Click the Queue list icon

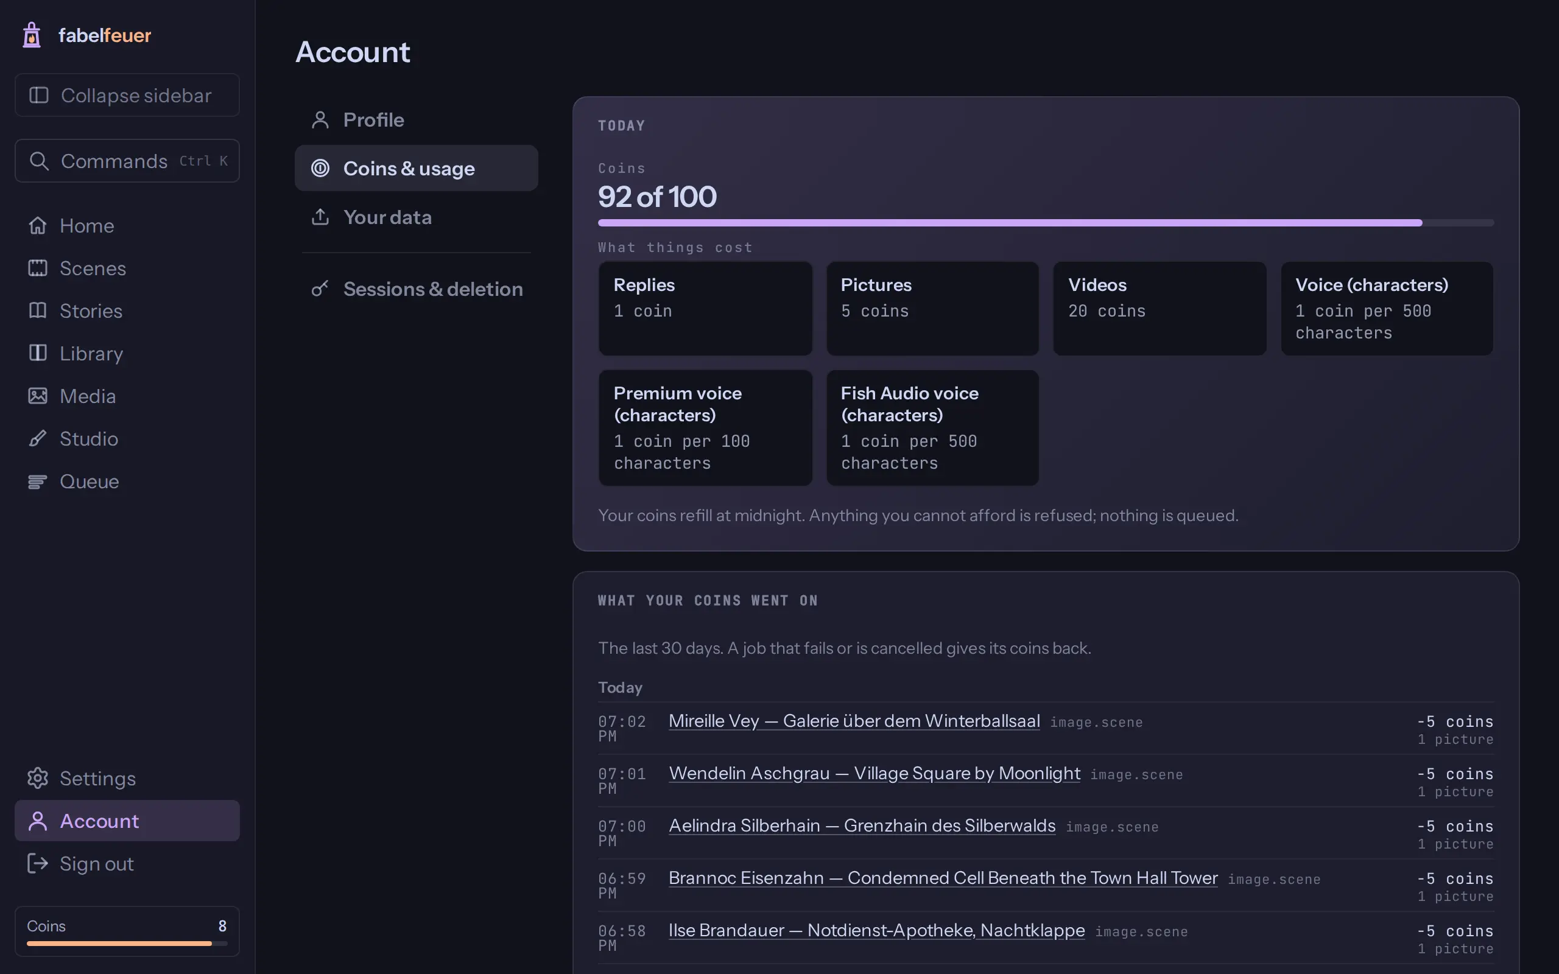37,481
